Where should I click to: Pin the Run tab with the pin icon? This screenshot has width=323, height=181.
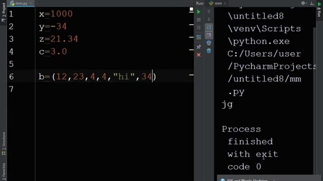198,47
